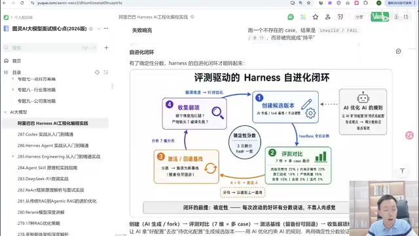Open 284.Agent Skill 原理和实践指南
The image size is (419, 236).
47,168
